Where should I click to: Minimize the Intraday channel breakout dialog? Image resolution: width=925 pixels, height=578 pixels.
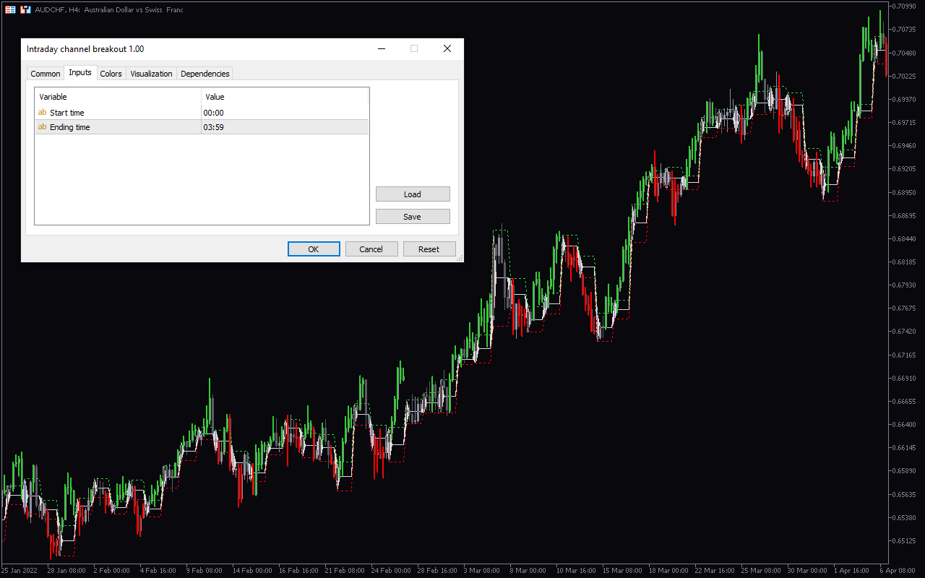(x=381, y=48)
